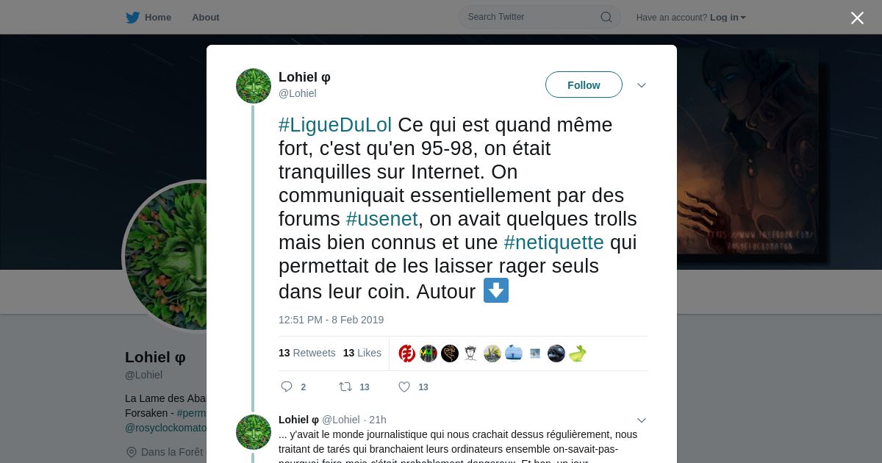Viewport: 882px width, 463px height.
Task: Expand the main tweet options chevron
Action: (642, 85)
